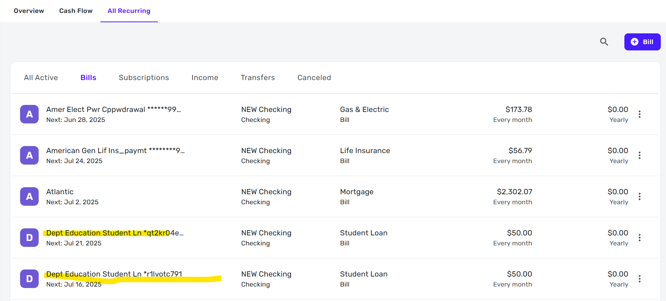Click the Atlantic avatar letter icon
Screen dimensions: 666x301
click(29, 196)
